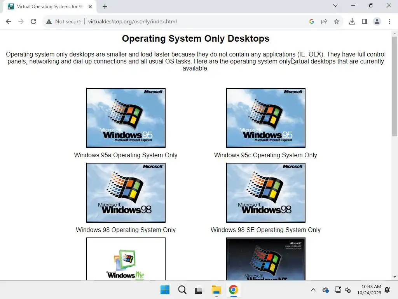Open the Windows Me logo thumbnail
This screenshot has height=299, width=398.
[126, 259]
